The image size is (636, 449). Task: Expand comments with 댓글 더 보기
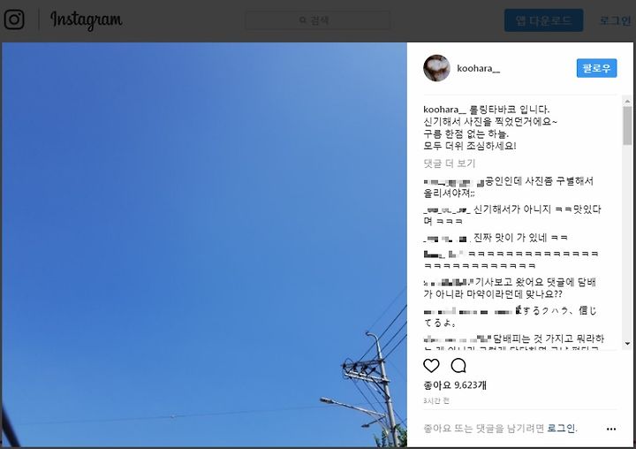[449, 164]
